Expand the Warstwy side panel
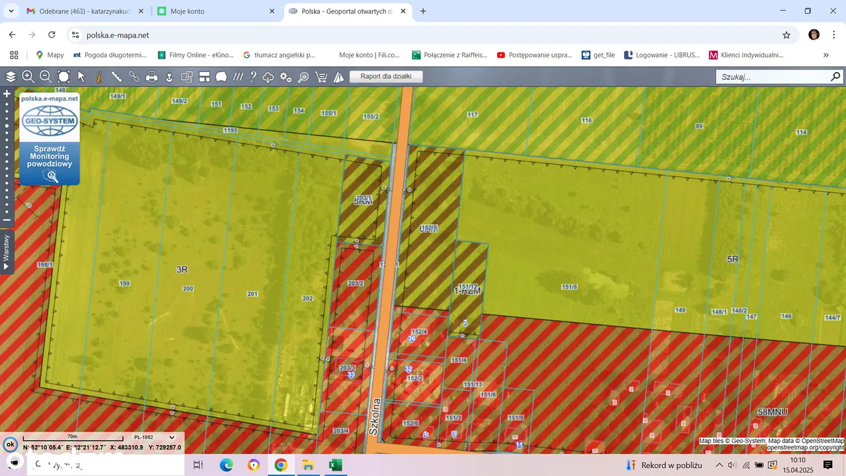Screen dimensions: 846x476 (x=7, y=253)
